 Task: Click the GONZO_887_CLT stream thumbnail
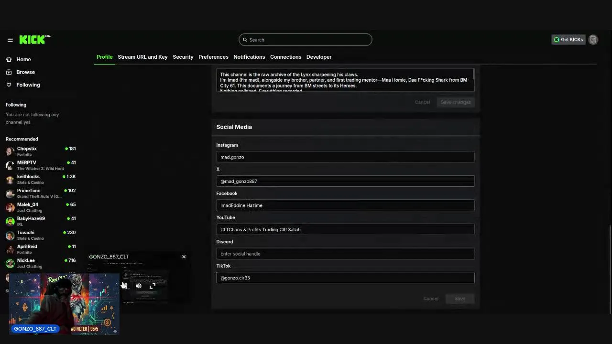point(64,304)
